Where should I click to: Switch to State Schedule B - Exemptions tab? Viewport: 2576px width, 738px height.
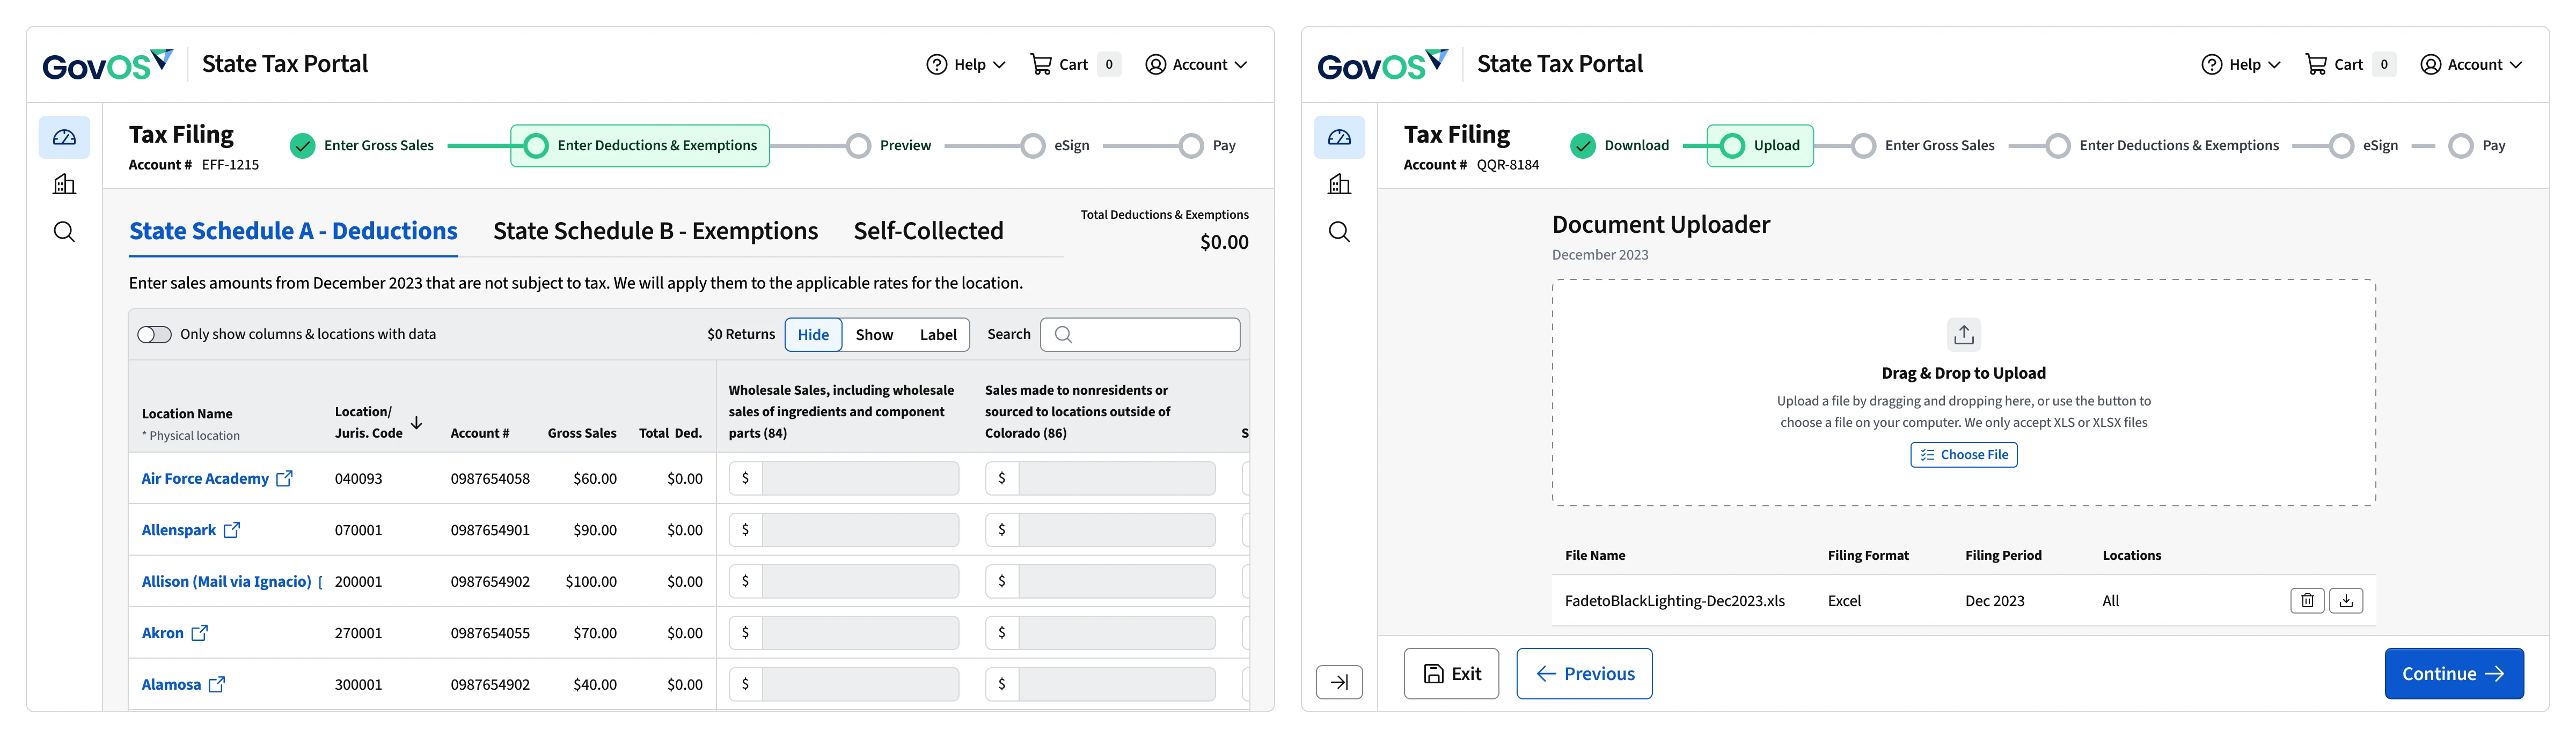[655, 231]
